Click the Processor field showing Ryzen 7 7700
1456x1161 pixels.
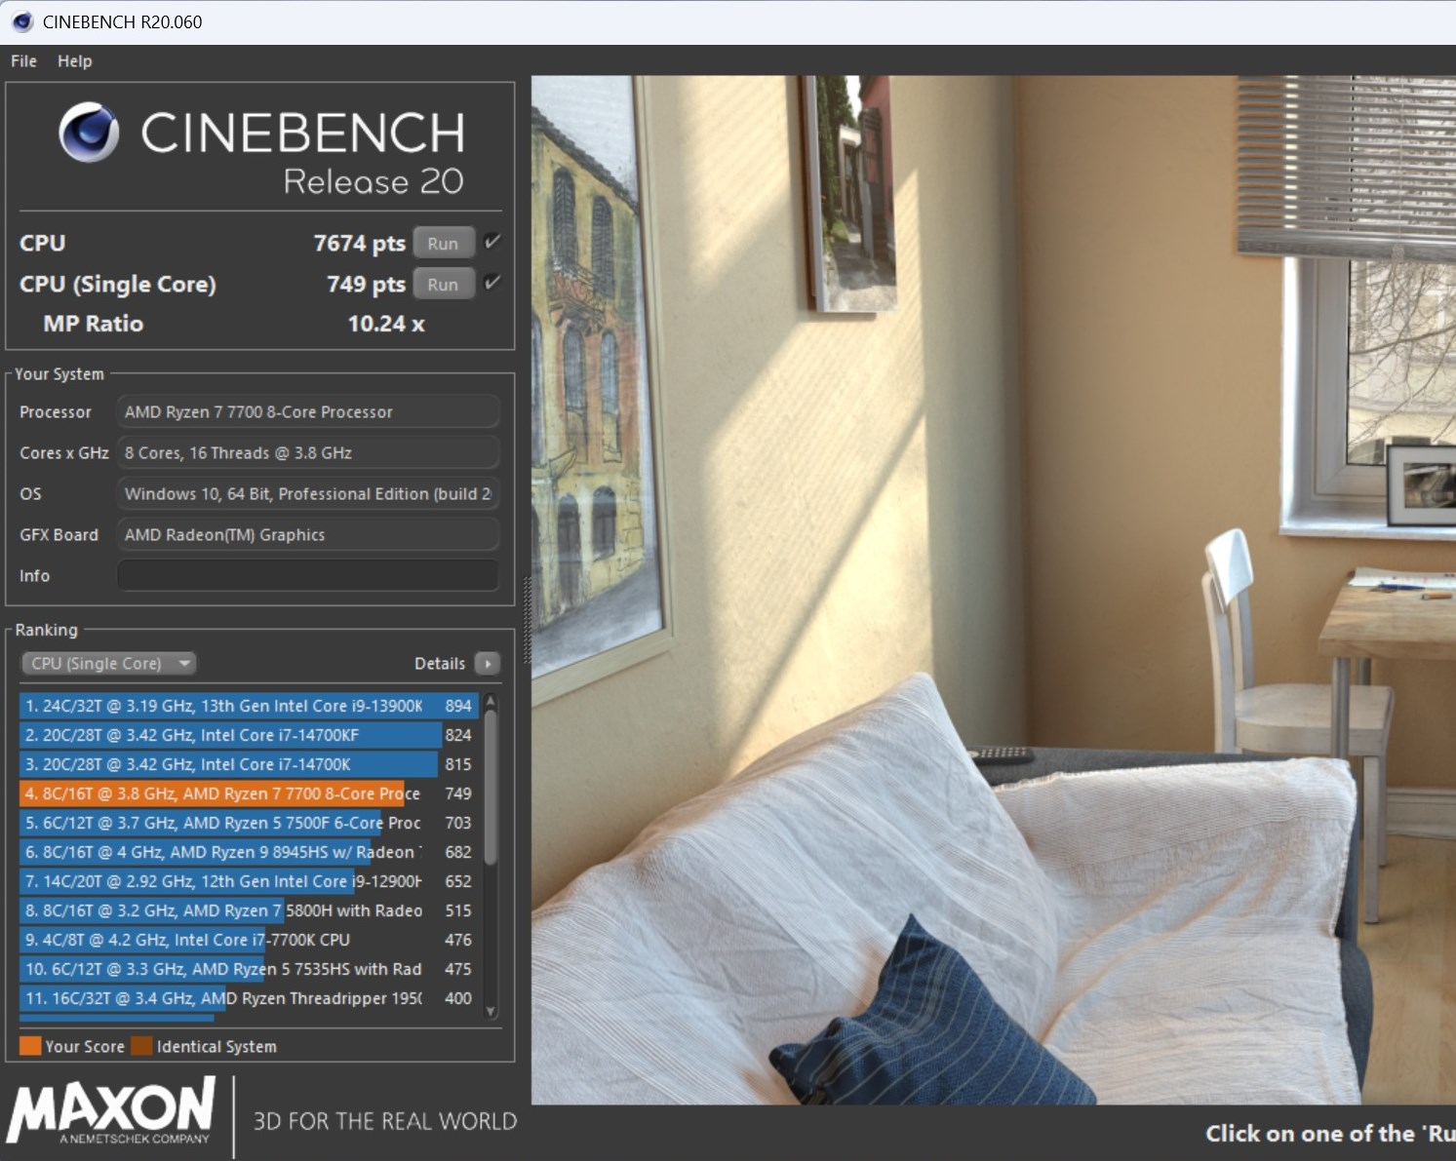click(308, 411)
